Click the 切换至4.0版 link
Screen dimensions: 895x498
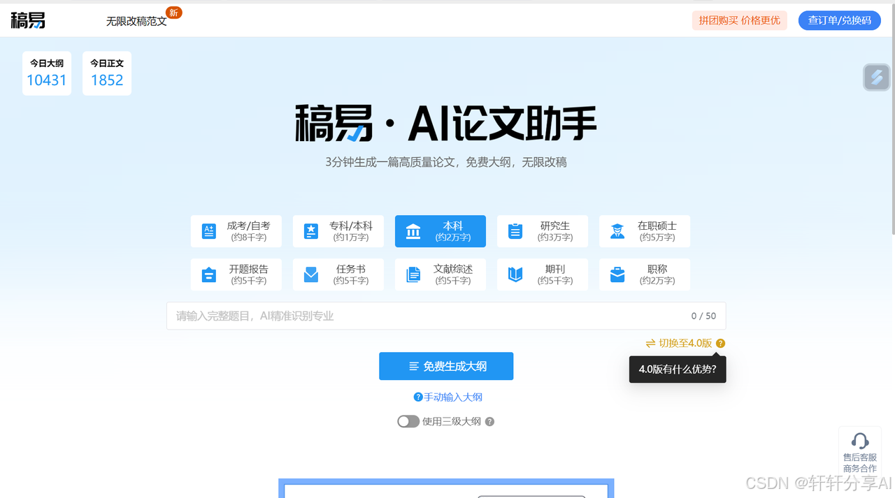click(x=685, y=344)
